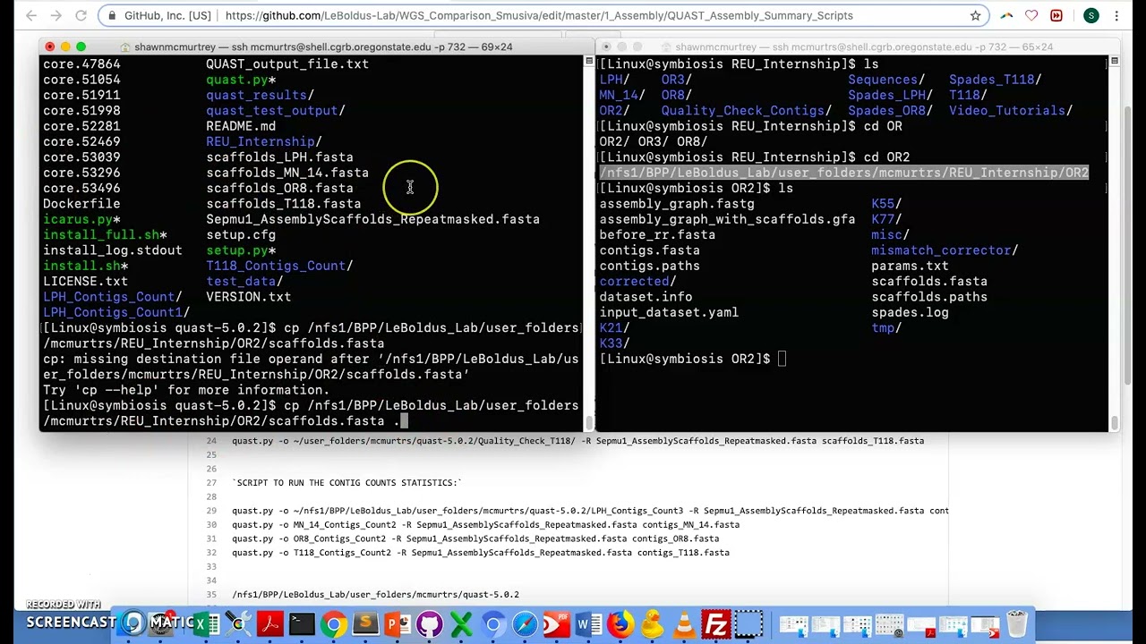Open FileZilla from the dock
The width and height of the screenshot is (1146, 644).
716,623
